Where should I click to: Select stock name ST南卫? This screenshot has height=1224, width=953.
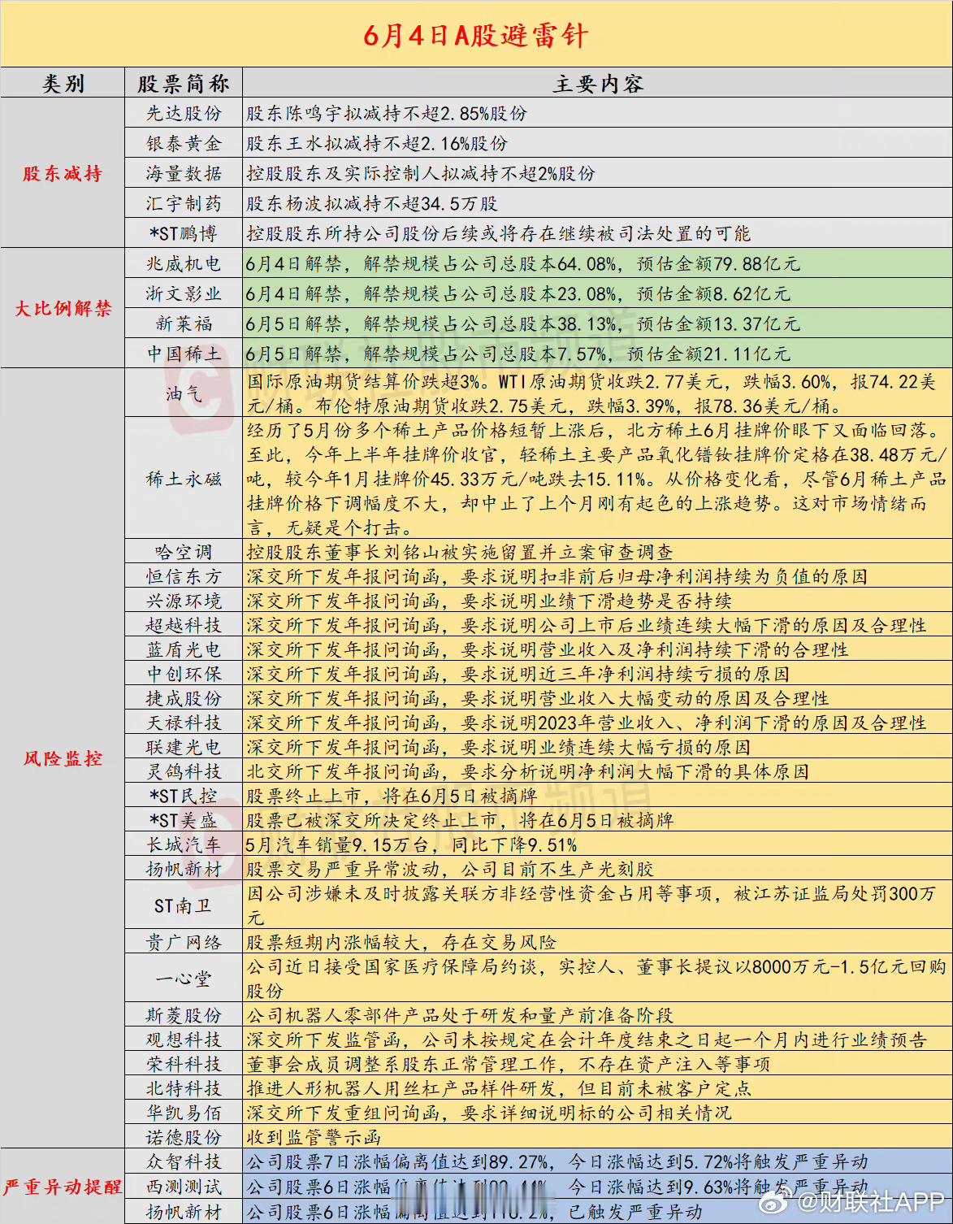coord(184,905)
